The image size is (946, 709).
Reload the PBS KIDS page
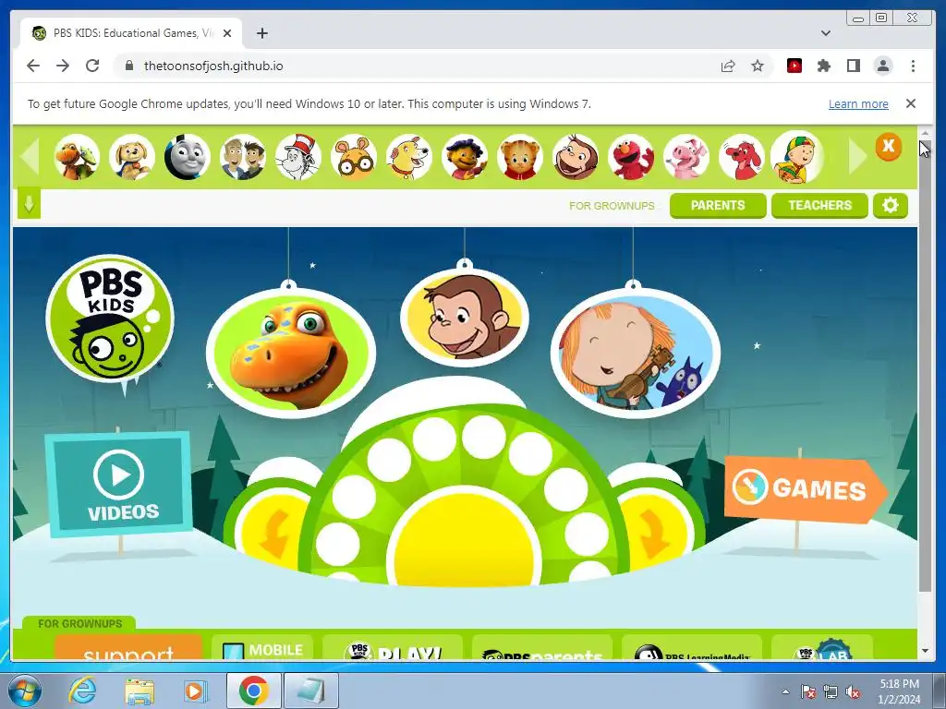tap(92, 66)
